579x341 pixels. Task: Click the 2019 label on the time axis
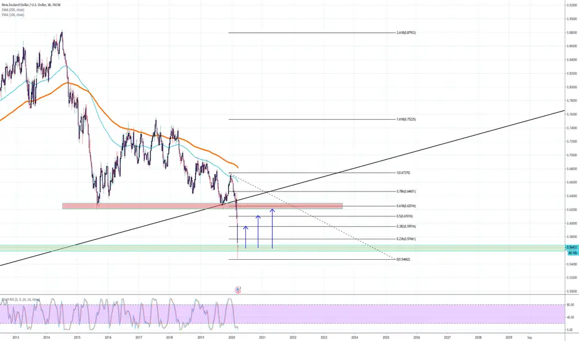pos(201,337)
